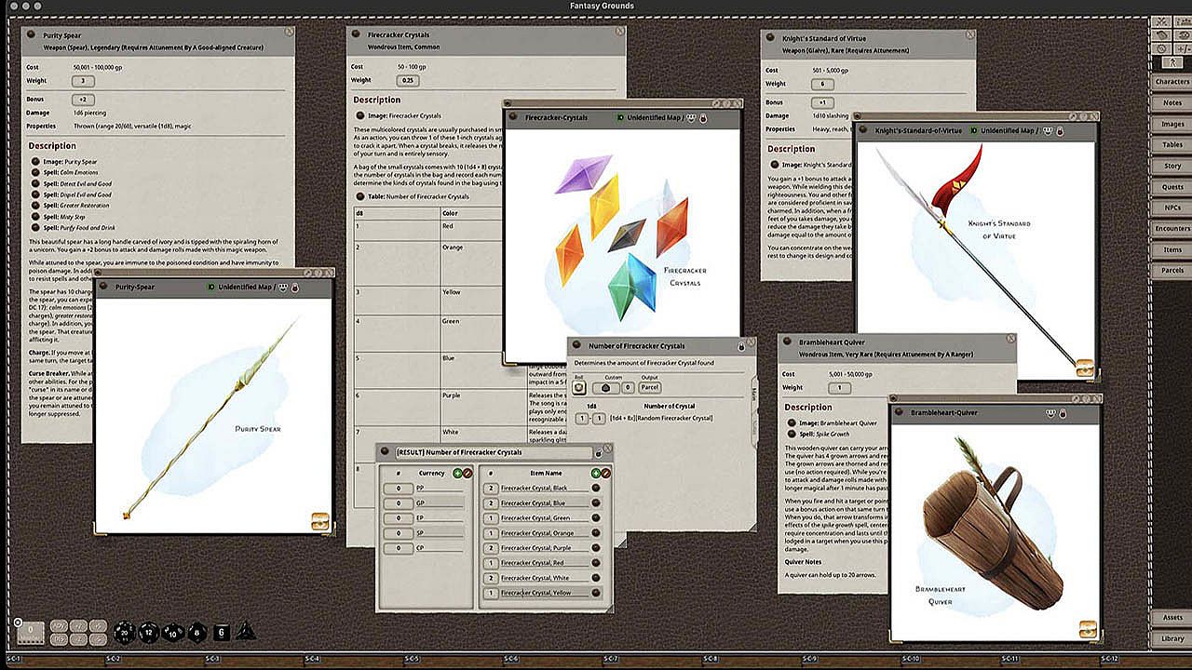Edit the Item Name list in the result parcel
Image resolution: width=1192 pixels, height=670 pixels.
[607, 473]
